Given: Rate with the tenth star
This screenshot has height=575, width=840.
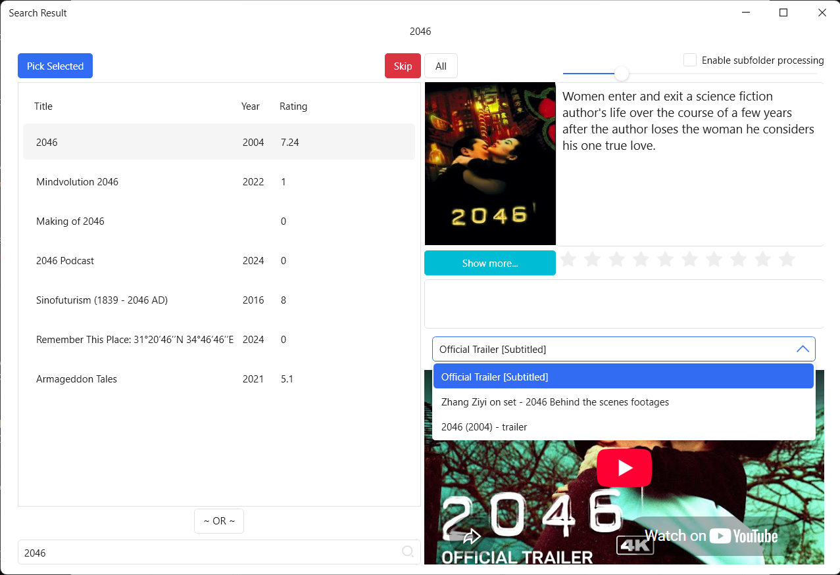Looking at the screenshot, I should point(787,260).
